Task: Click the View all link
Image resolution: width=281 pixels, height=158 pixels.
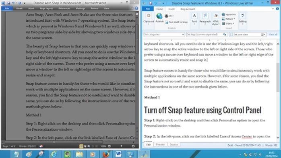Action: 273,35
